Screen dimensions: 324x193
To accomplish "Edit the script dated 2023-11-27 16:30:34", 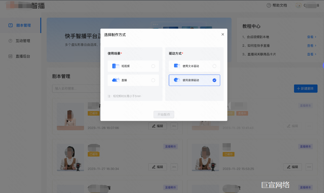I will 158,167.
